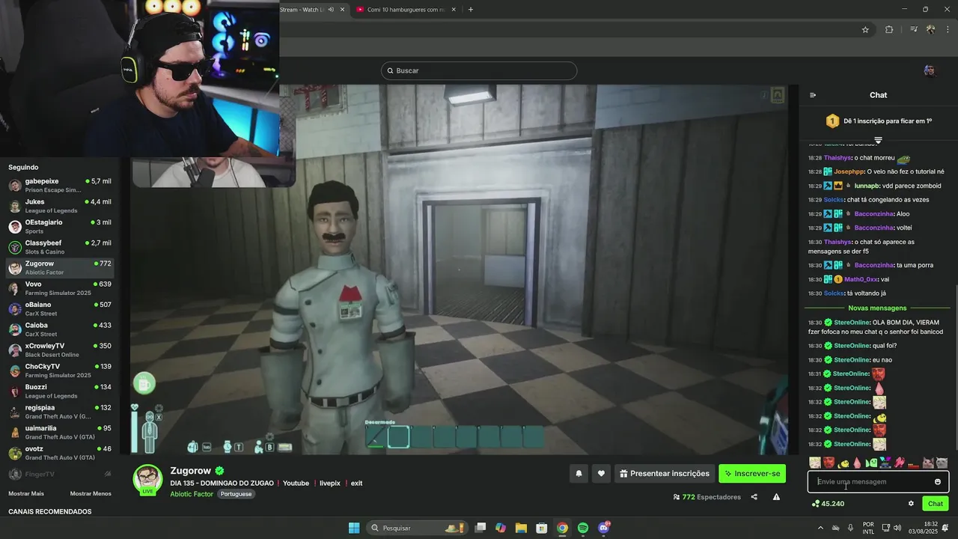The height and width of the screenshot is (539, 958).
Task: Open a new browser tab
Action: point(471,10)
